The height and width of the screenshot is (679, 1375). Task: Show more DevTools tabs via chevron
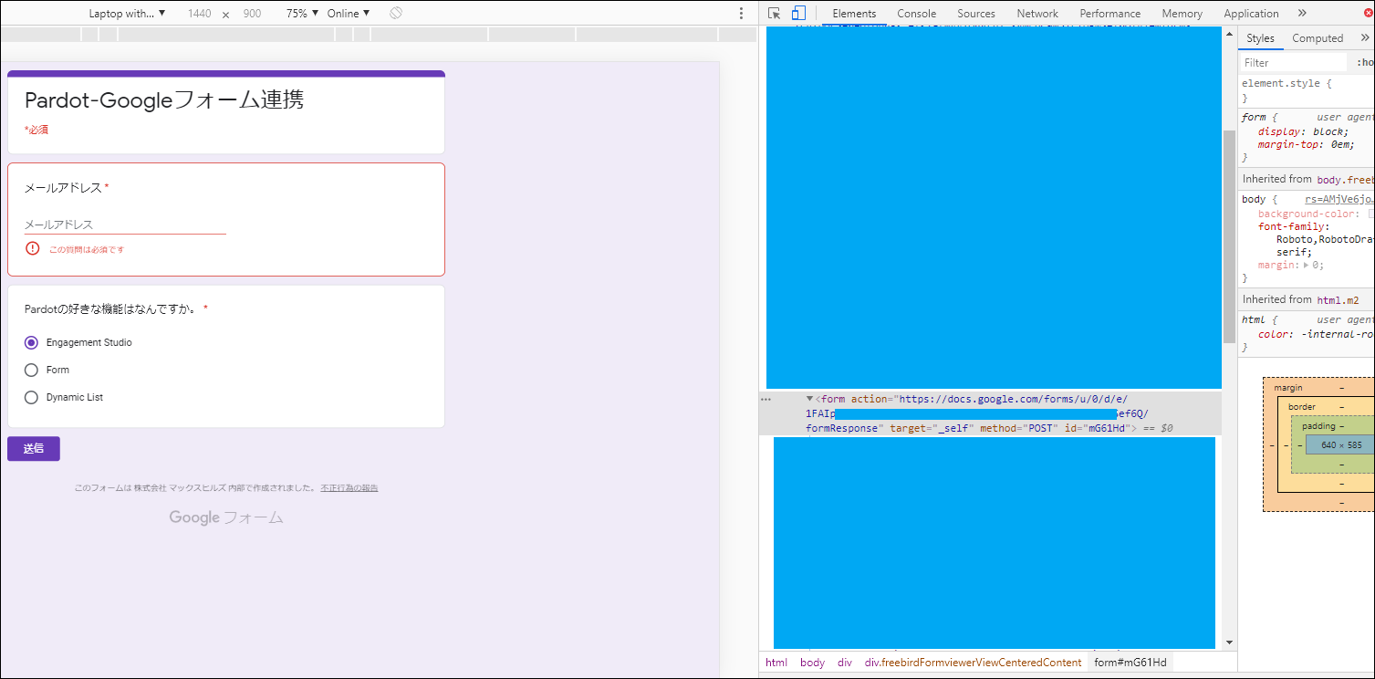tap(1302, 14)
